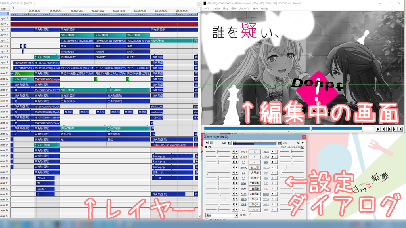406x228 pixels.
Task: Jump to object start frame 644 arrow
Action: click(229, 143)
